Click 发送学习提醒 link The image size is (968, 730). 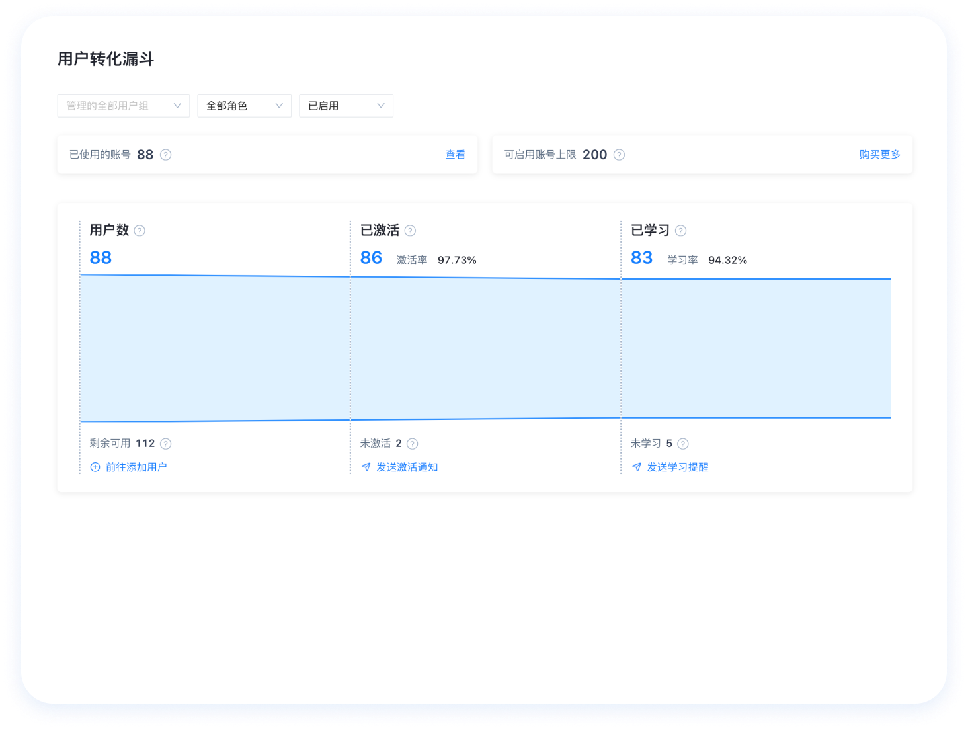[678, 467]
